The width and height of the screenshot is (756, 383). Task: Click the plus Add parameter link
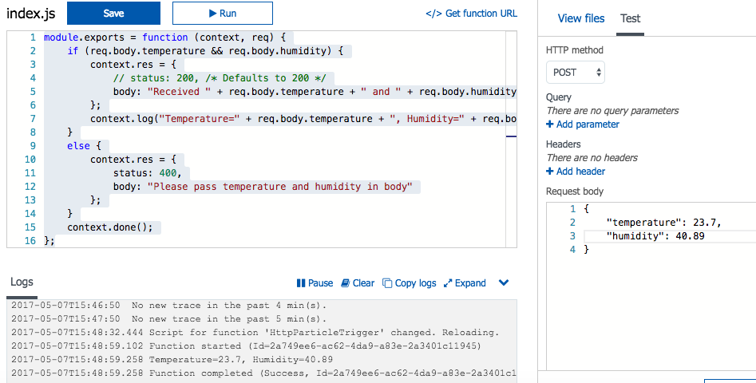pos(583,124)
